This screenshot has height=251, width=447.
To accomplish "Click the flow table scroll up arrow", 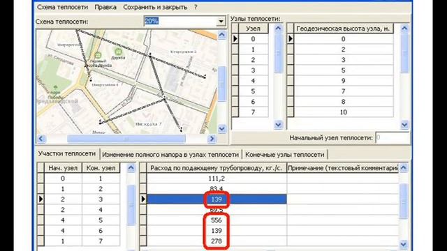I will (x=403, y=168).
